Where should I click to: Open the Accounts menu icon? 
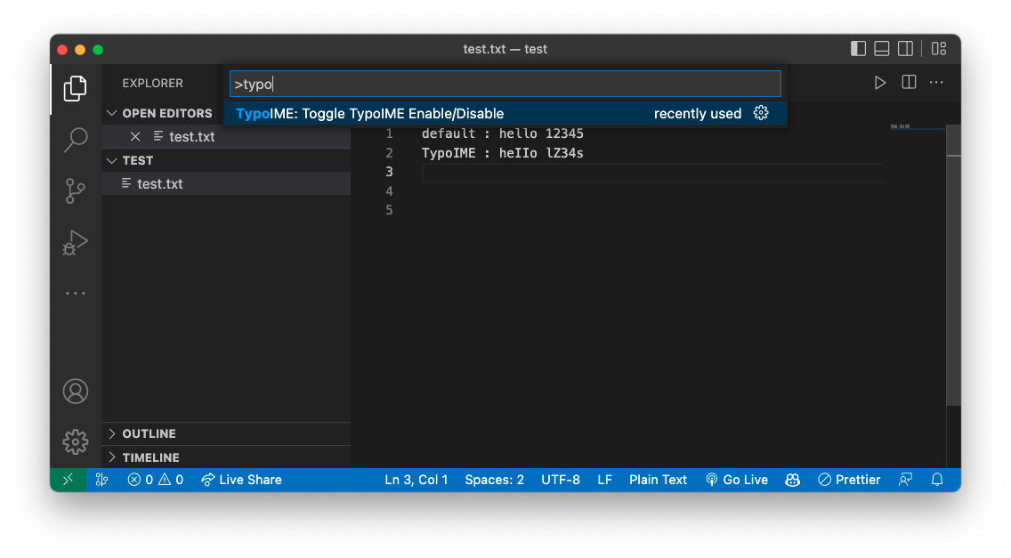tap(76, 392)
